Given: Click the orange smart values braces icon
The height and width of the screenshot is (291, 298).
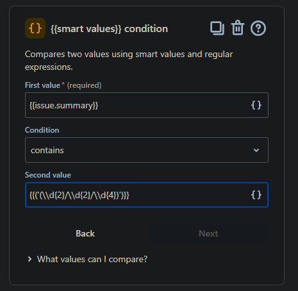Looking at the screenshot, I should point(35,28).
